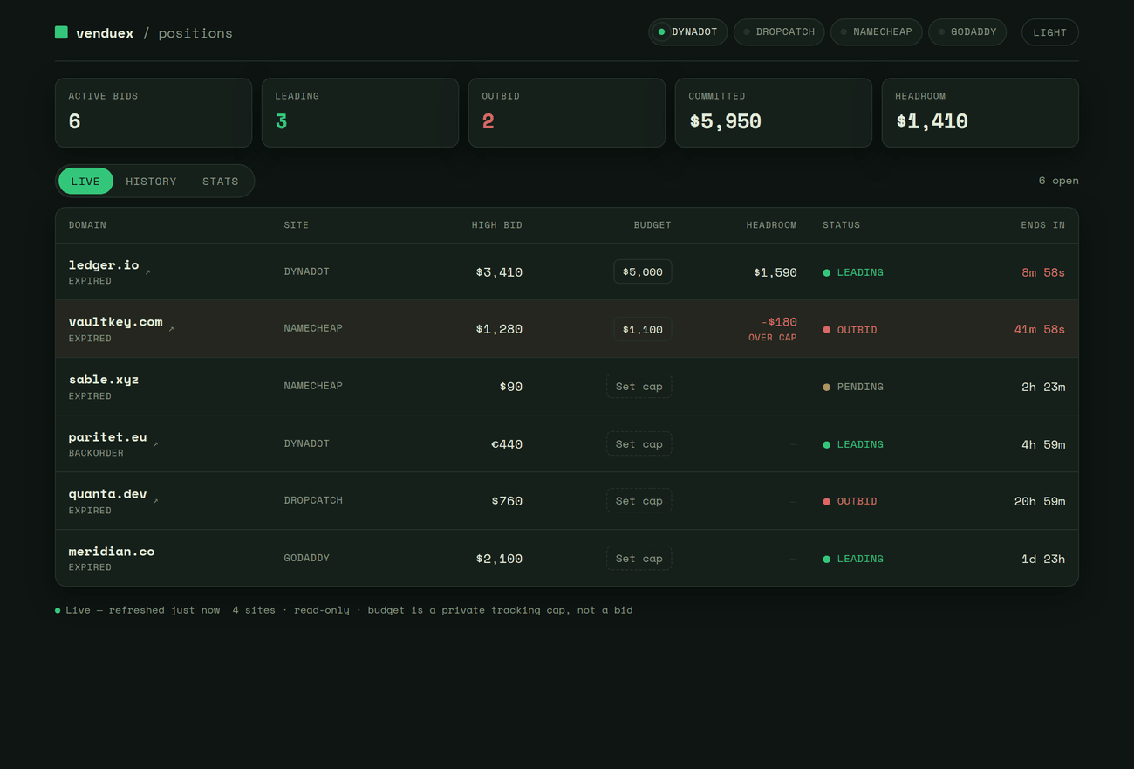The width and height of the screenshot is (1134, 769).
Task: Toggle the DYNADOT site filter
Action: pyautogui.click(x=688, y=32)
